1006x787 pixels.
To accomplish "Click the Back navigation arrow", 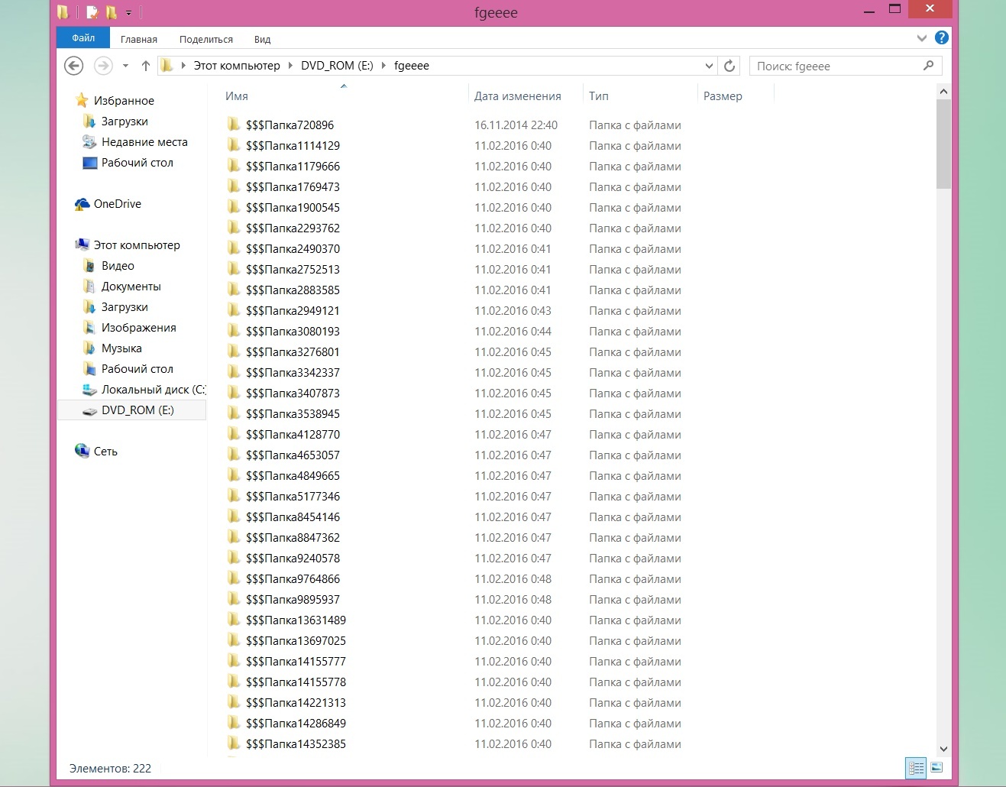I will pos(73,66).
